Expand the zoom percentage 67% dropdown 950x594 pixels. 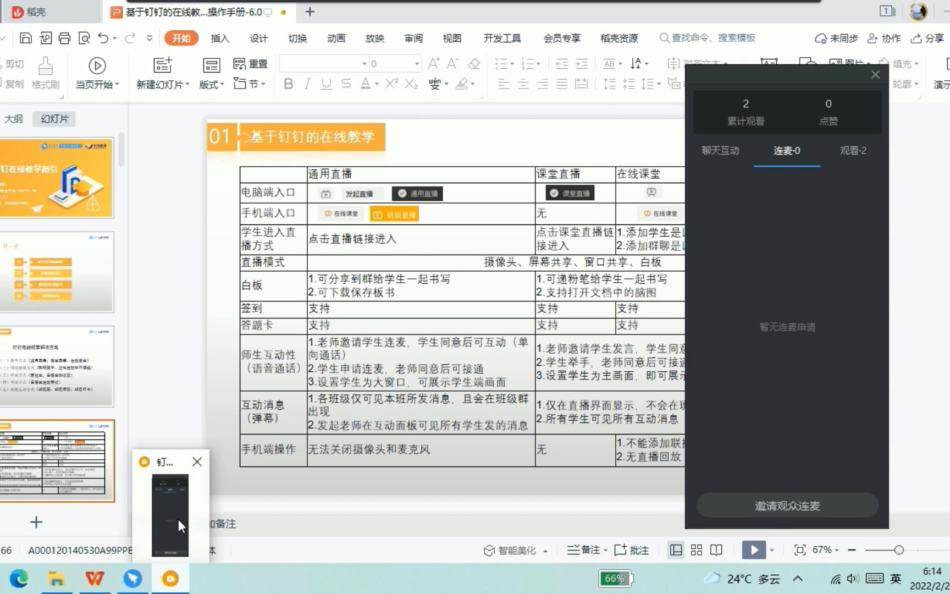(x=837, y=550)
